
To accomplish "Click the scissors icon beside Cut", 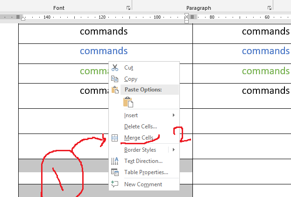I will (115, 68).
